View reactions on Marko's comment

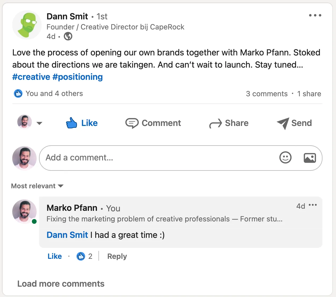pyautogui.click(x=84, y=256)
